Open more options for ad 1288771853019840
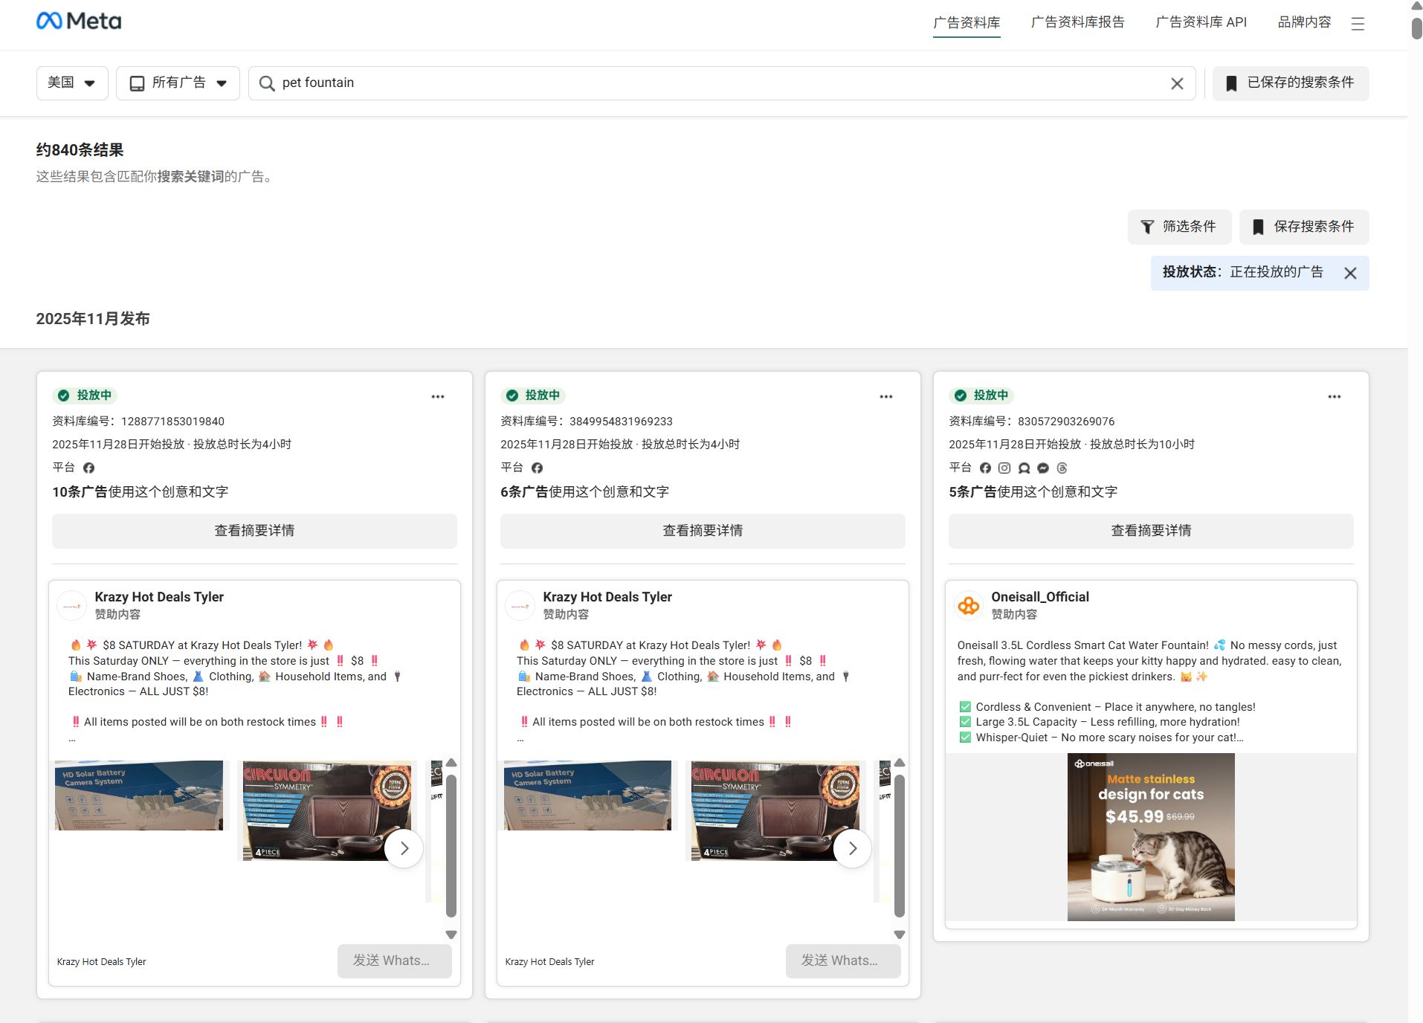Screen dimensions: 1423x1023 tap(438, 396)
